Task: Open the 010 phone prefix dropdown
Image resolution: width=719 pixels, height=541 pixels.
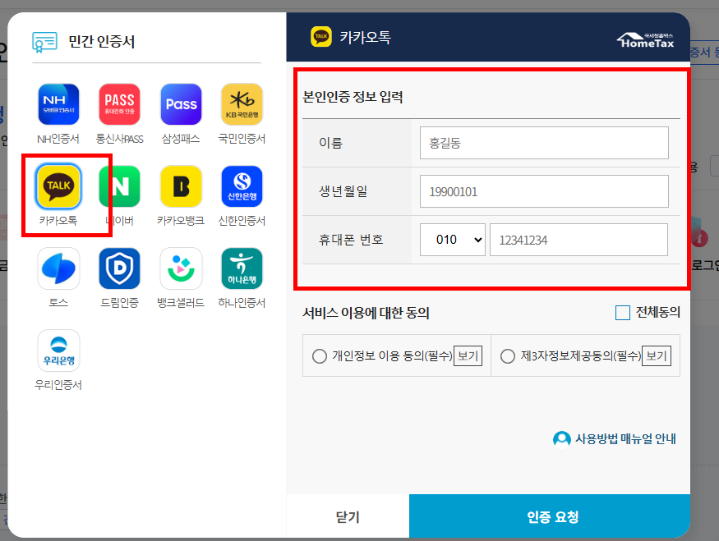Action: coord(453,239)
